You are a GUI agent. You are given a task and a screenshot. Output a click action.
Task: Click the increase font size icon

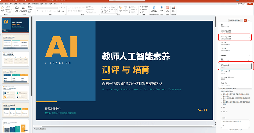click(59, 8)
